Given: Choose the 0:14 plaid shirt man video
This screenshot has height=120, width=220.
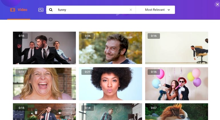Looking at the screenshot, I should coord(110,112).
